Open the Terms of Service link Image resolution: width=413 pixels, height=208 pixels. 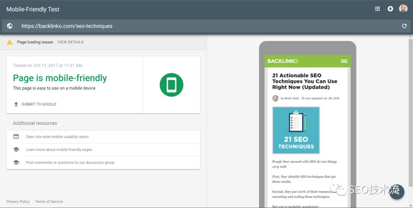coord(49,201)
